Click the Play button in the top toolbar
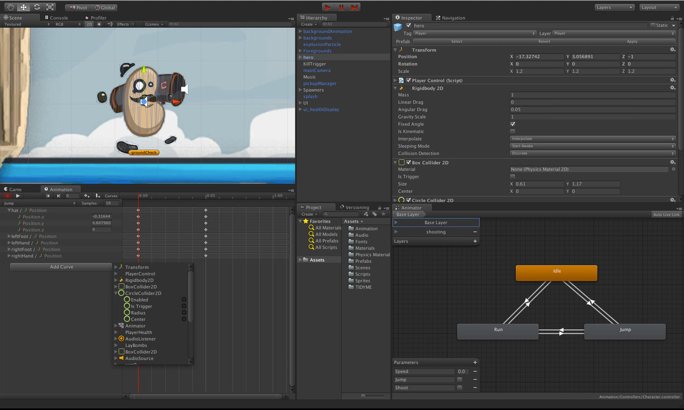This screenshot has width=684, height=410. click(x=328, y=7)
